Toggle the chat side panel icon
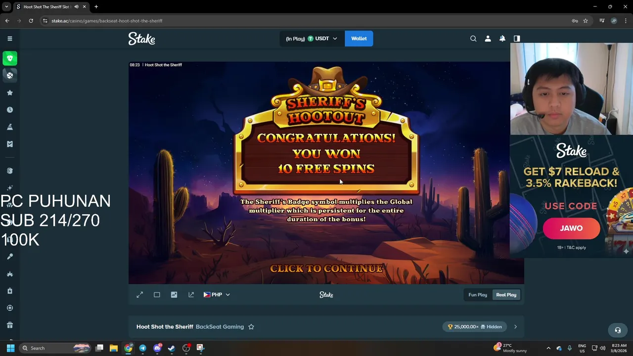 [517, 39]
